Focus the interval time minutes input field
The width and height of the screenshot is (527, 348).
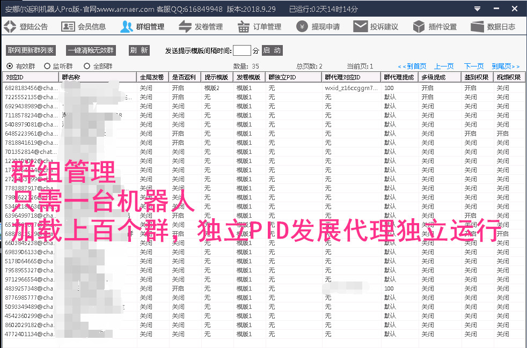tap(242, 50)
